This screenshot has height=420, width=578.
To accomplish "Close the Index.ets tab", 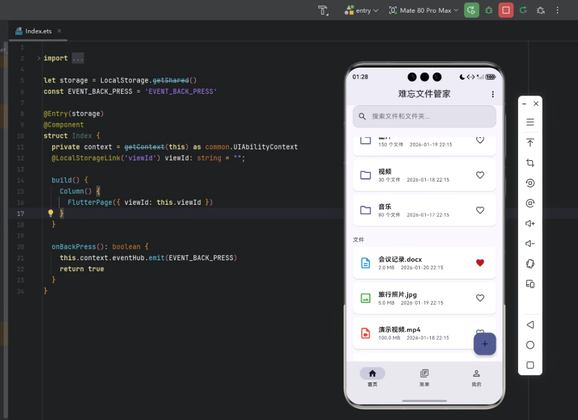I will click(x=59, y=31).
